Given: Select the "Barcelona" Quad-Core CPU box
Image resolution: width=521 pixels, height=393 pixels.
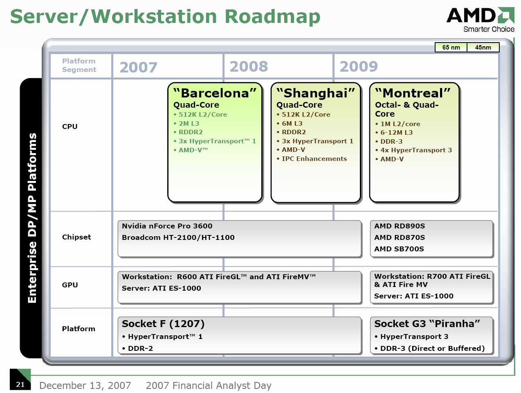Looking at the screenshot, I should [x=215, y=142].
